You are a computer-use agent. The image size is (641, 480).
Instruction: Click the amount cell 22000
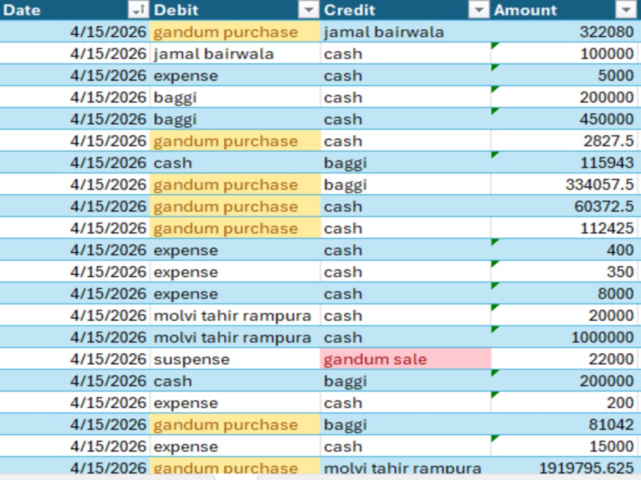(x=565, y=359)
